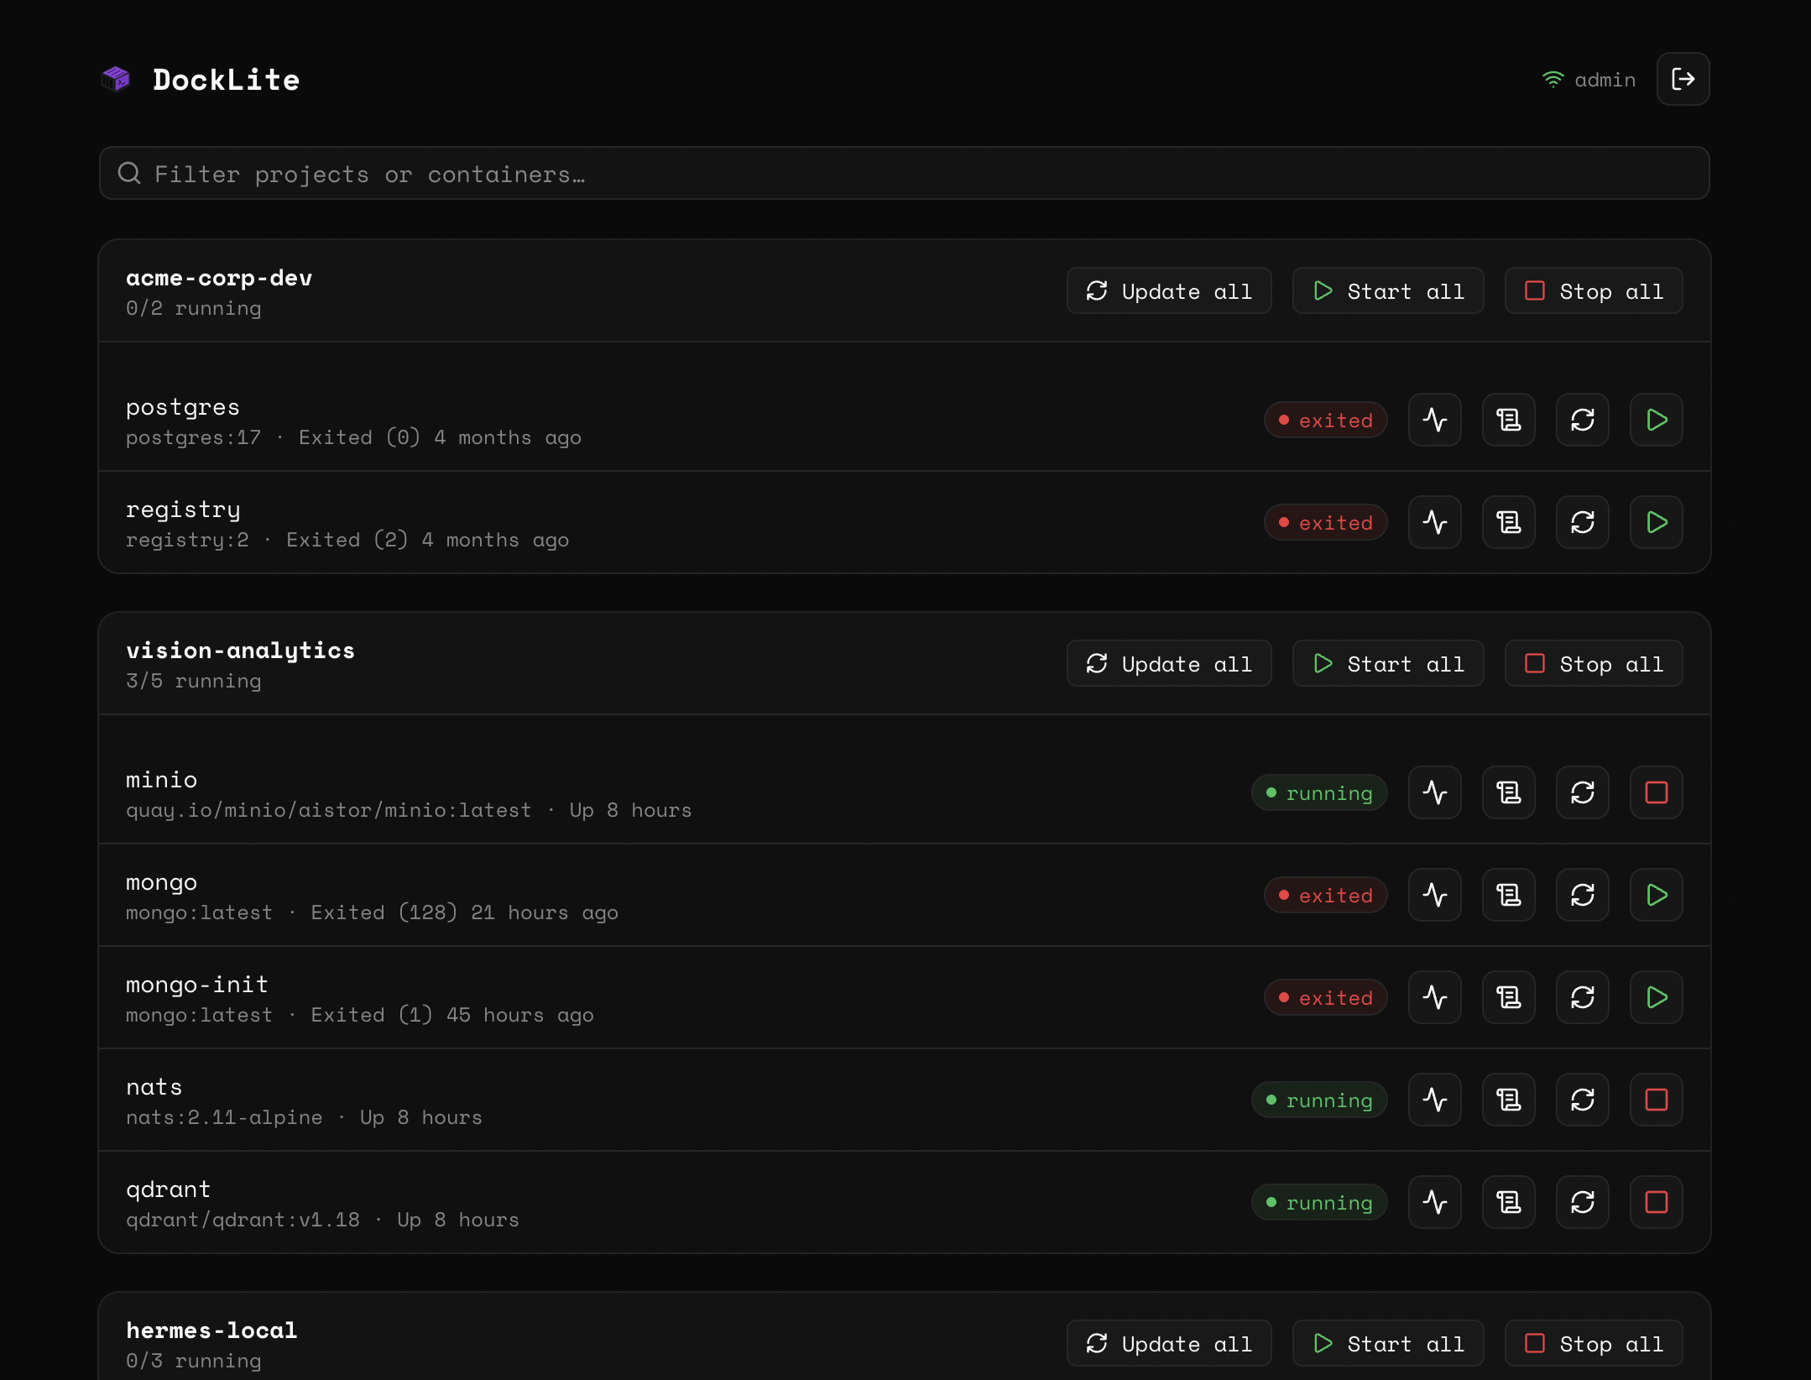The width and height of the screenshot is (1811, 1380).
Task: Start the mongo container
Action: [x=1657, y=895]
